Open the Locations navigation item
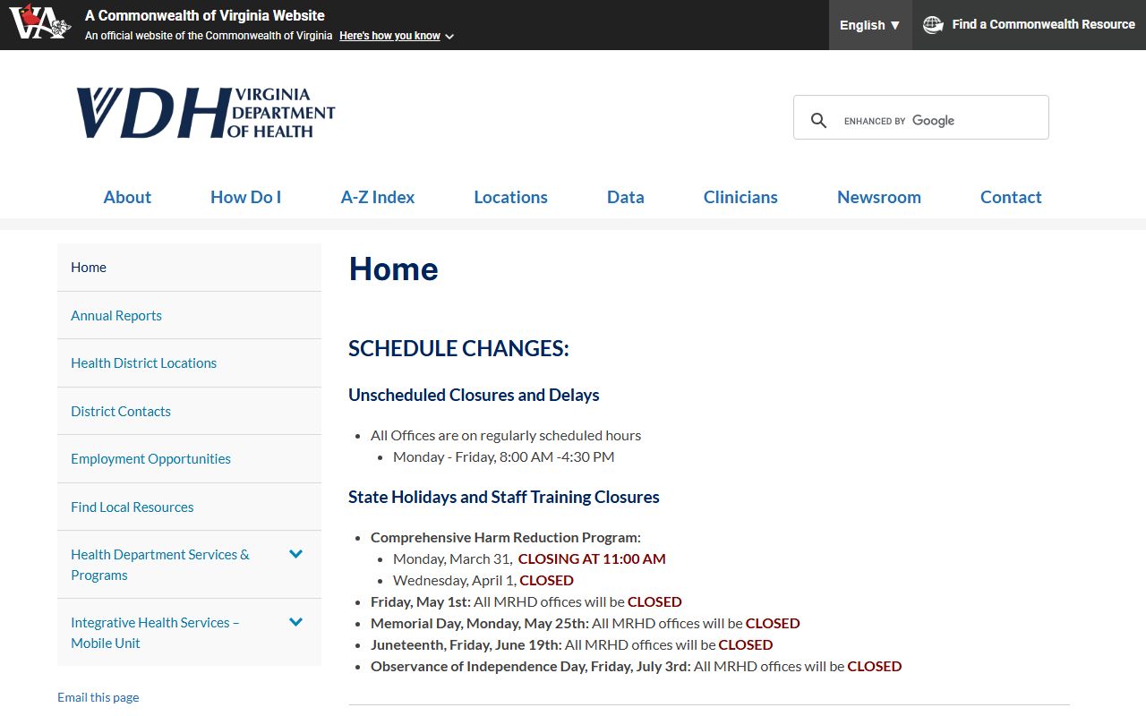Image resolution: width=1146 pixels, height=716 pixels. (x=510, y=197)
